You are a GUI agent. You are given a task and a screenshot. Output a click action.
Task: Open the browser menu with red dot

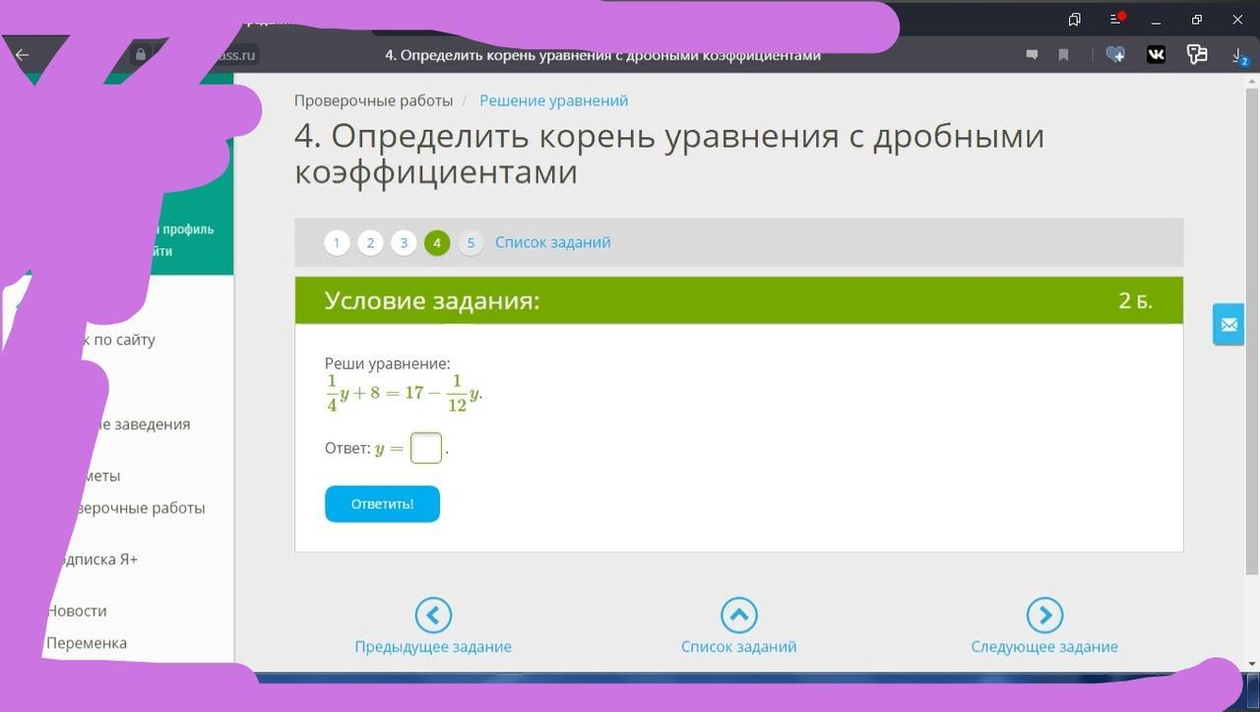pos(1116,19)
